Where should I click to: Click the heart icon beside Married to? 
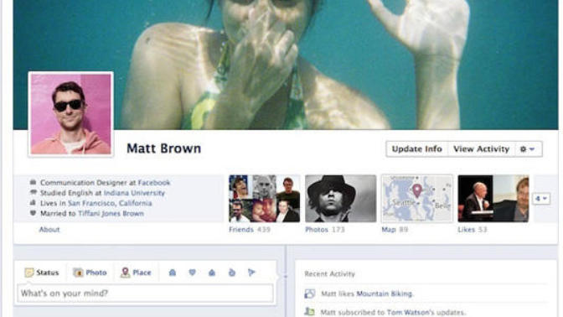click(x=33, y=213)
